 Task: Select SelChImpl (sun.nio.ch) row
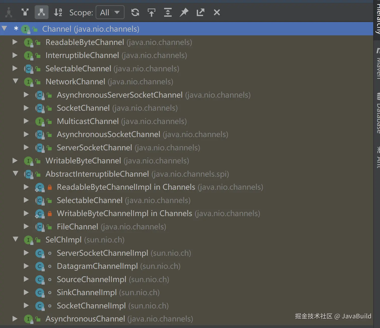coord(186,240)
